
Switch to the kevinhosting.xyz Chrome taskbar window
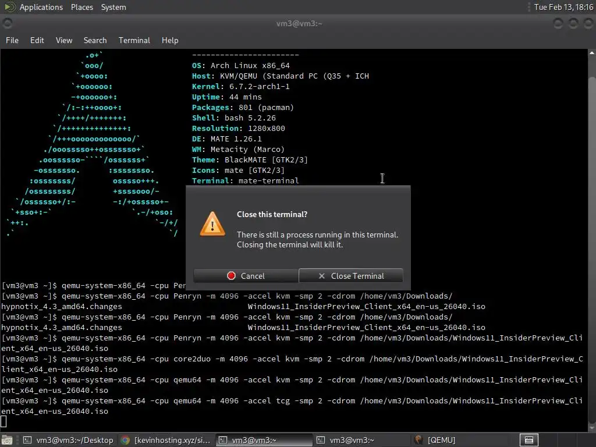(166, 440)
